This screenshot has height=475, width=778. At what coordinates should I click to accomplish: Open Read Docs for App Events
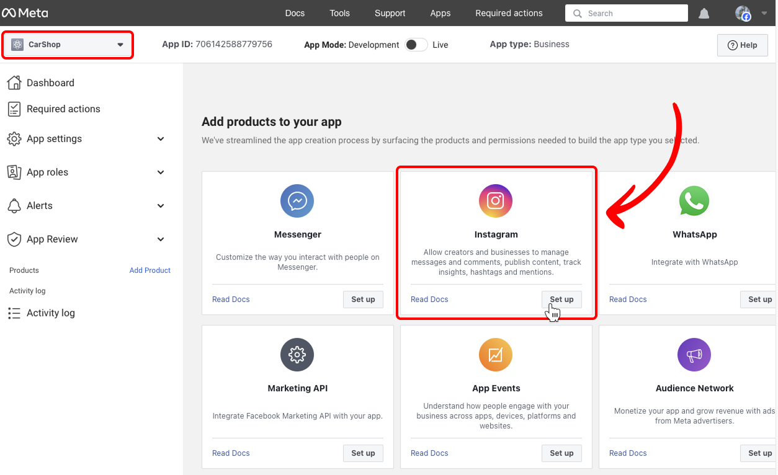[x=429, y=453]
